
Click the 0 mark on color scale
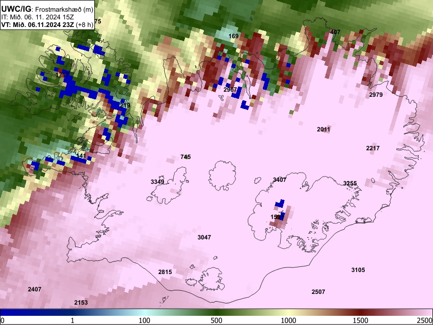3,320
